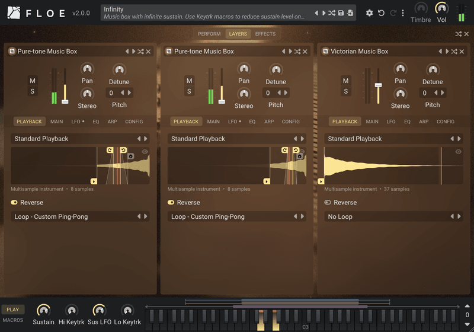Decrease pitch in Victorian layer with left arrow
The width and height of the screenshot is (474, 332).
pyautogui.click(x=435, y=93)
